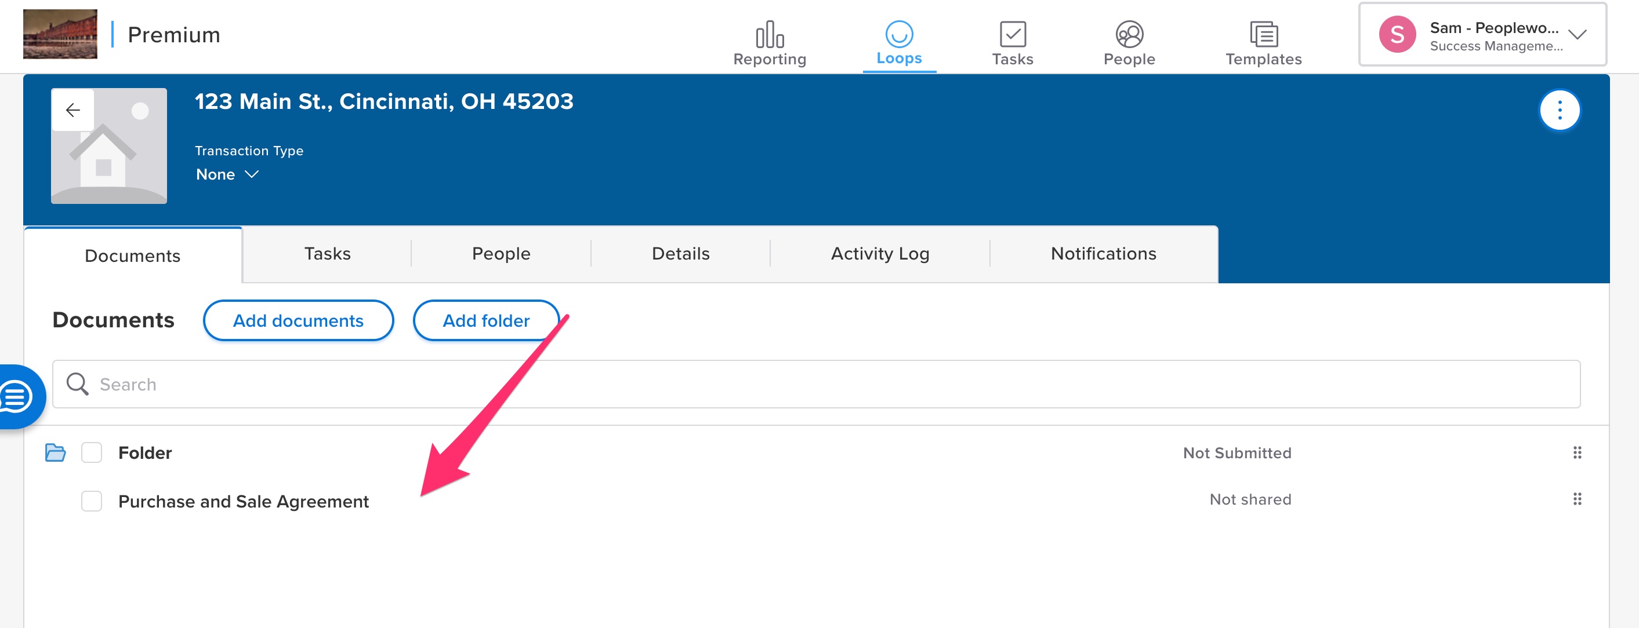Click the Add folder button
This screenshot has width=1639, height=628.
485,320
